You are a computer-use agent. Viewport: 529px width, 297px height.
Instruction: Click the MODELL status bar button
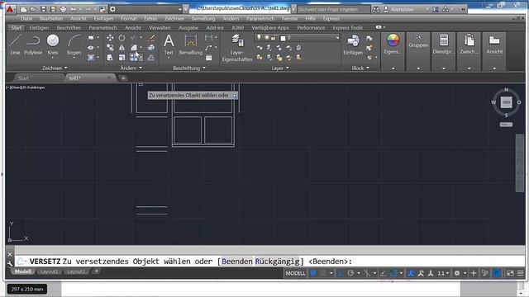point(295,273)
